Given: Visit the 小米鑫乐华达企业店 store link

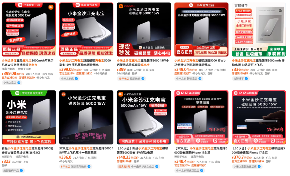Looking at the screenshot, I should coord(142,167).
